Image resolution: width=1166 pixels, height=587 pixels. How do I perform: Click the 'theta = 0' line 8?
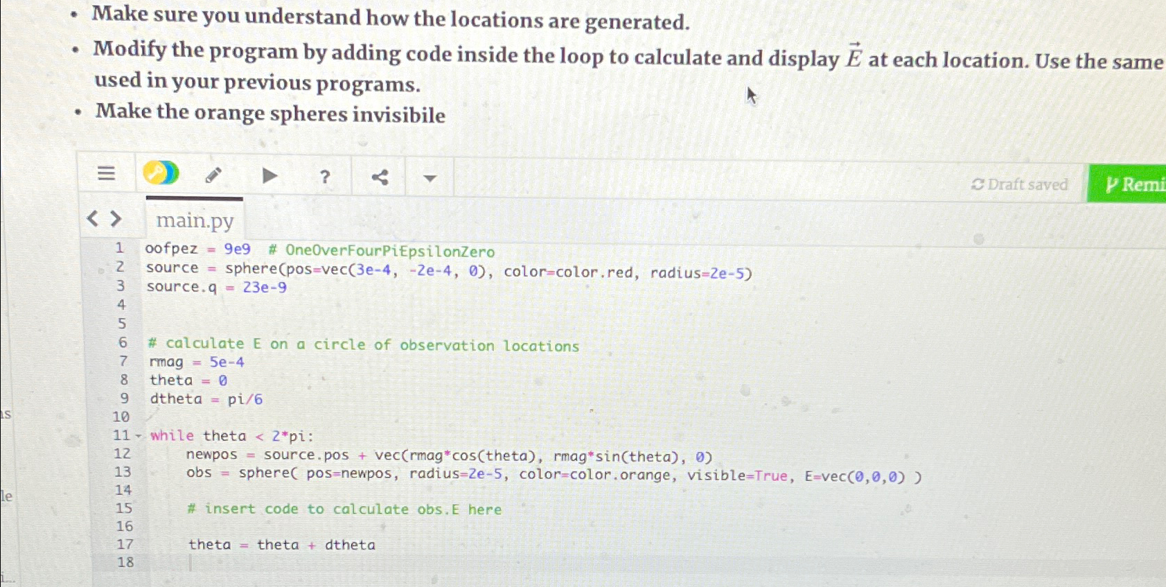point(188,380)
